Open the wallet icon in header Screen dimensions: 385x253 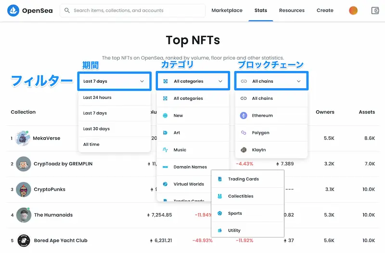coord(375,11)
